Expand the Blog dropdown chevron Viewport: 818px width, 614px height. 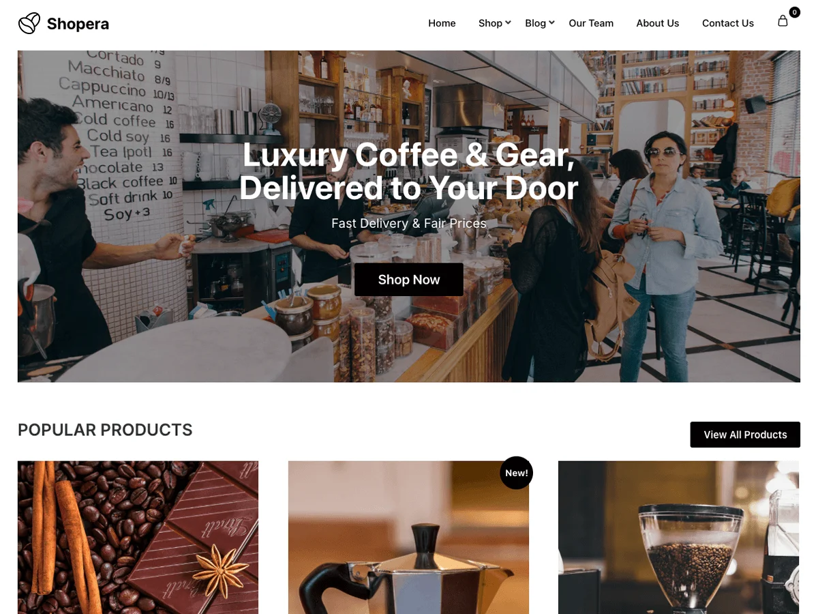tap(551, 23)
